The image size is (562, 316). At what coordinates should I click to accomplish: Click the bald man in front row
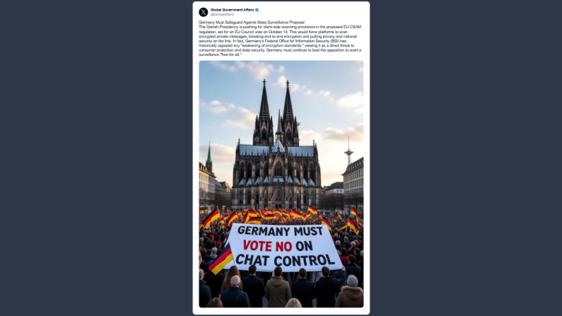(x=235, y=291)
